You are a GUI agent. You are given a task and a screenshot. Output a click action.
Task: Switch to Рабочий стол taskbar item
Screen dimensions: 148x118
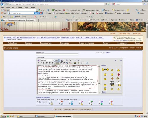tap(45, 116)
